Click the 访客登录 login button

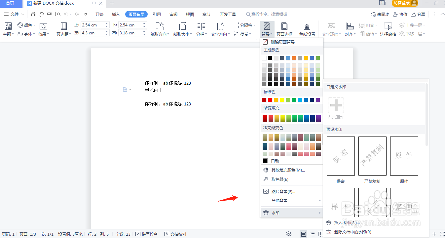point(405,3)
